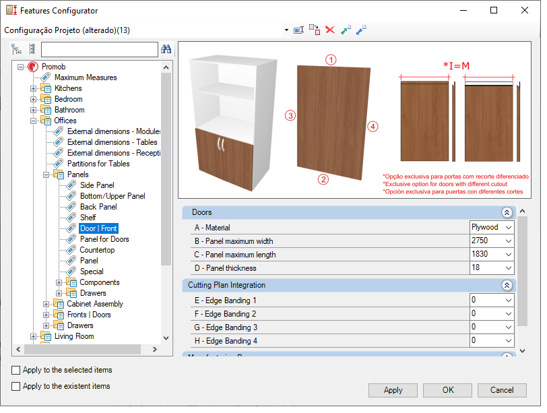The width and height of the screenshot is (547, 413).
Task: Expand the Bathroom tree node
Action: (33, 110)
